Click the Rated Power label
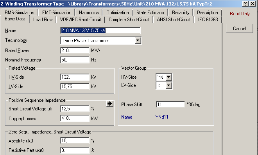Image resolution: width=258 pixels, height=155 pixels. point(17,50)
